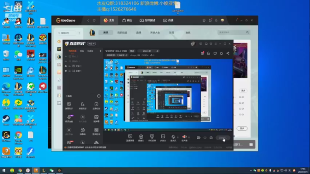Click the WeGame search apps field
Viewport: 310px width, 174px height.
pyautogui.click(x=67, y=33)
